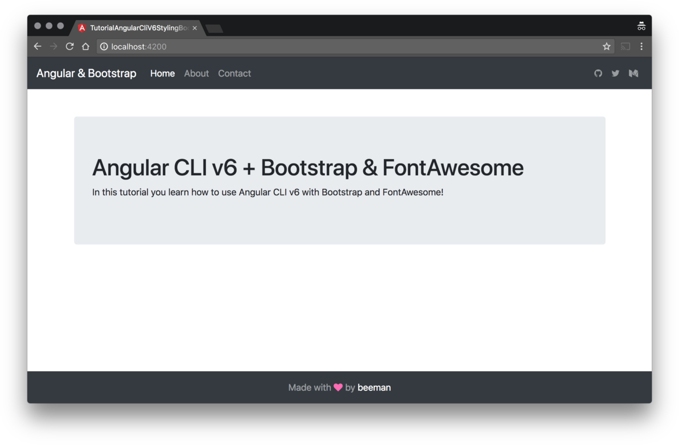Go to the Contact page
Viewport: 679px width, 445px height.
[x=234, y=74]
